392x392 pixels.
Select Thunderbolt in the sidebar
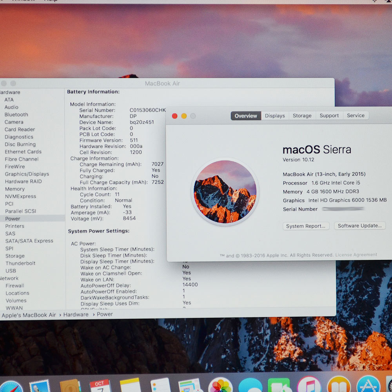coord(20,263)
